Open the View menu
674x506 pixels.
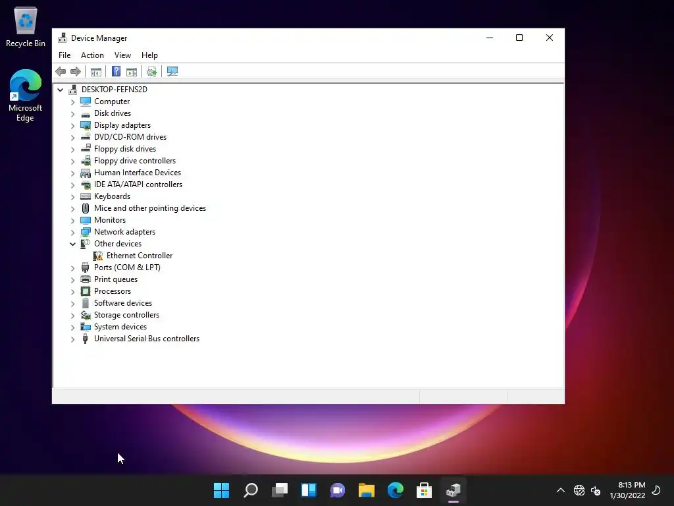122,55
